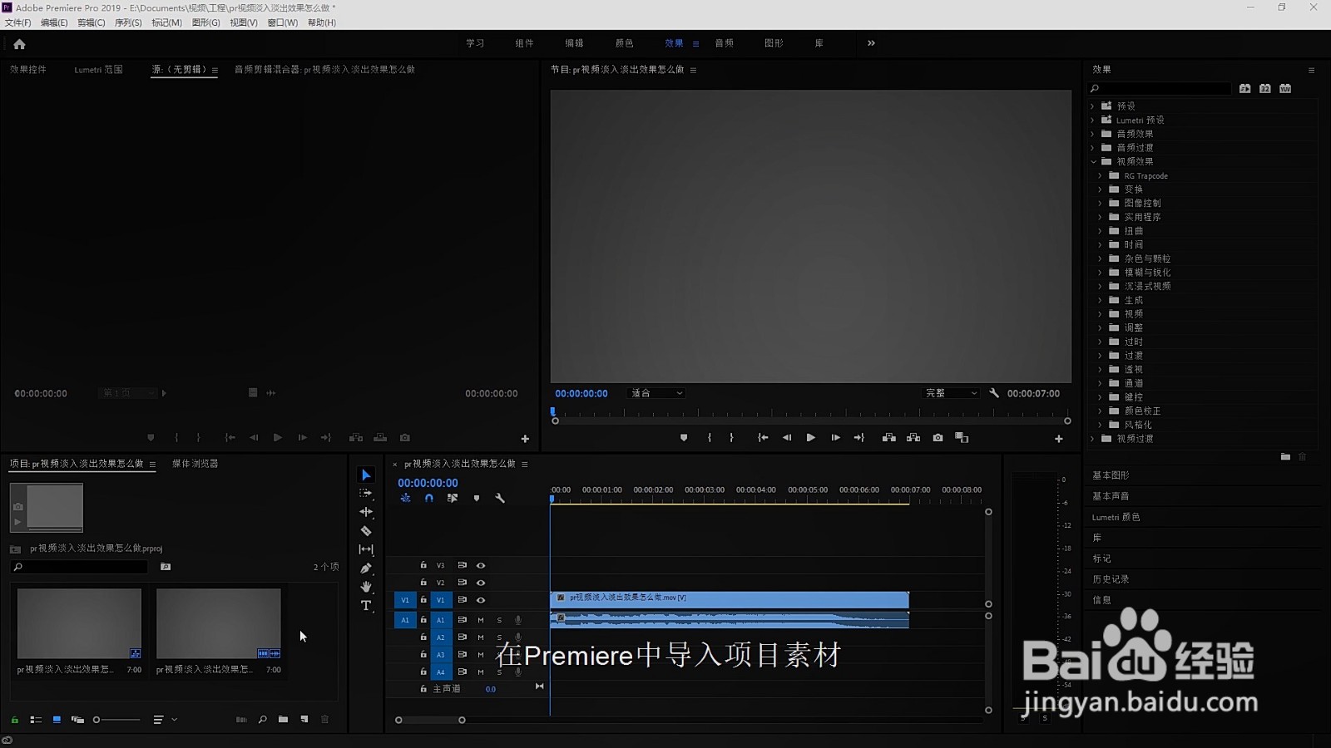Toggle snap in timeline
Screen dimensions: 1331x748
point(429,499)
